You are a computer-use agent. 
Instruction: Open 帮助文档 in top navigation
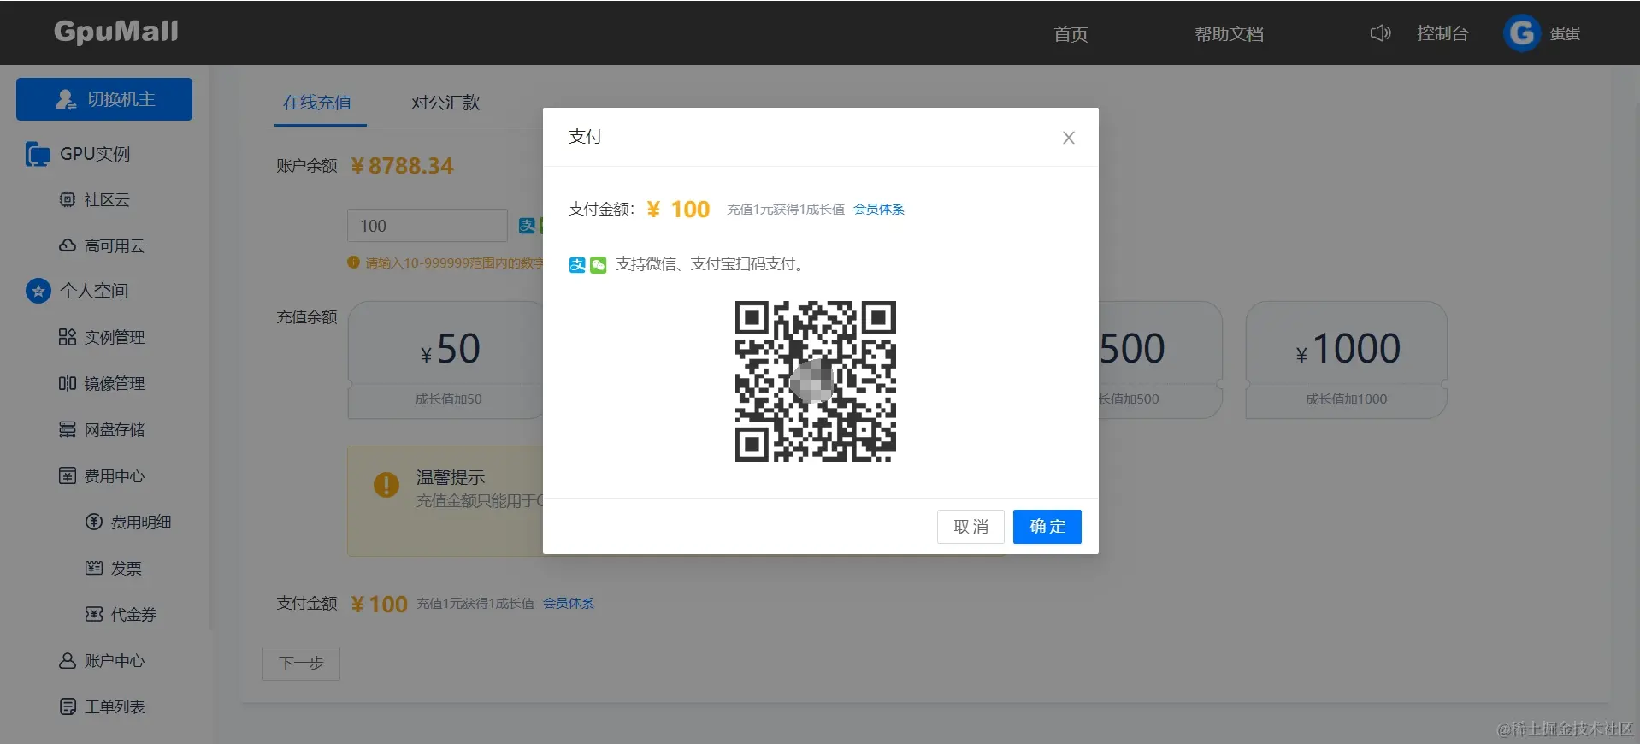[1229, 34]
